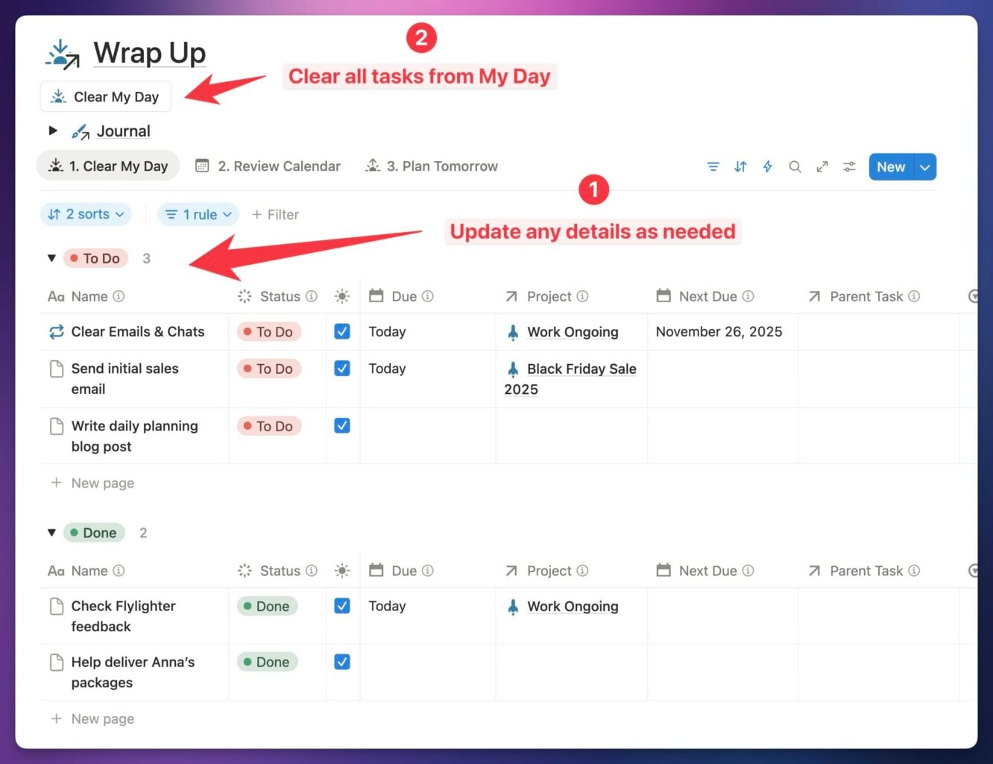The height and width of the screenshot is (764, 993).
Task: Toggle My Day checkbox for Help deliver Anna's packages
Action: point(342,662)
